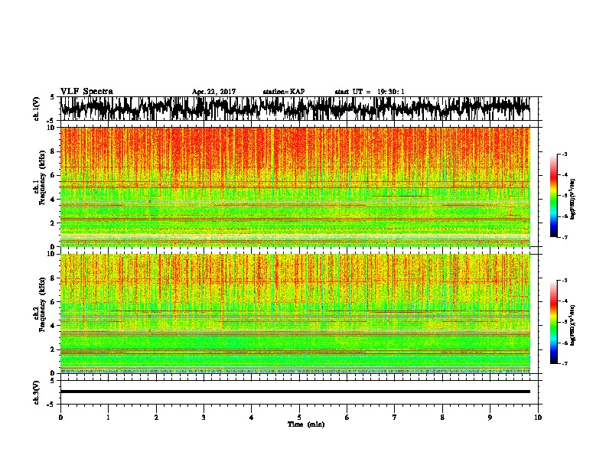606x468 pixels.
Task: Select the "Time (min)" axis label
Action: click(306, 424)
